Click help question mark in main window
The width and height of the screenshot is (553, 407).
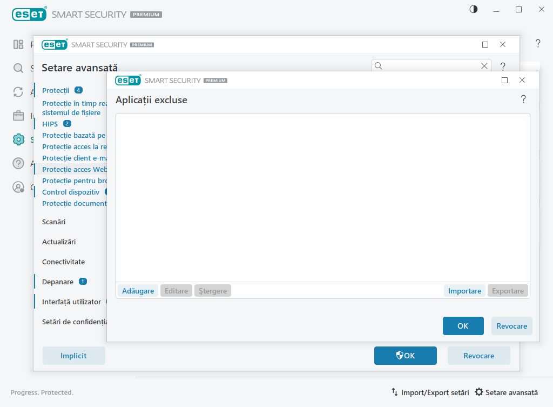pos(538,43)
